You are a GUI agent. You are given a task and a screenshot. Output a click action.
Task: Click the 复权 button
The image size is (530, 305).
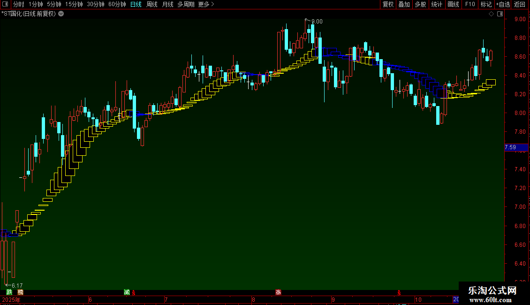click(x=388, y=4)
